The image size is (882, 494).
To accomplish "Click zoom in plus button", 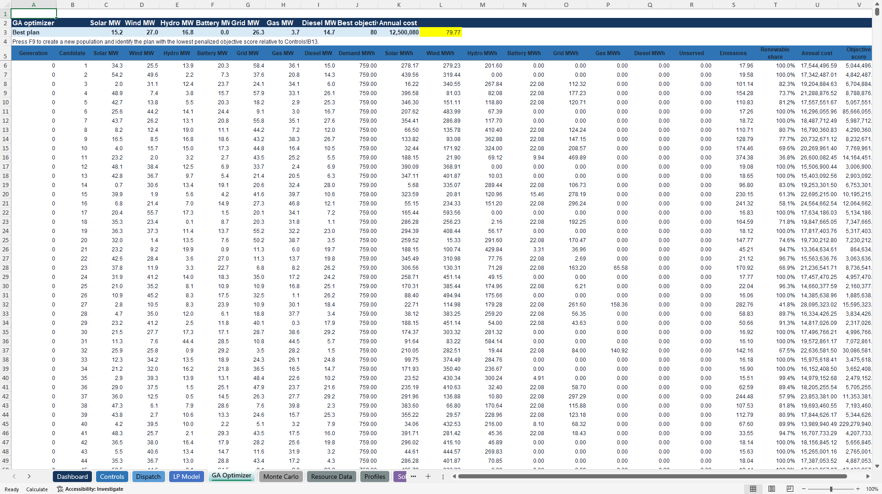I will click(858, 489).
